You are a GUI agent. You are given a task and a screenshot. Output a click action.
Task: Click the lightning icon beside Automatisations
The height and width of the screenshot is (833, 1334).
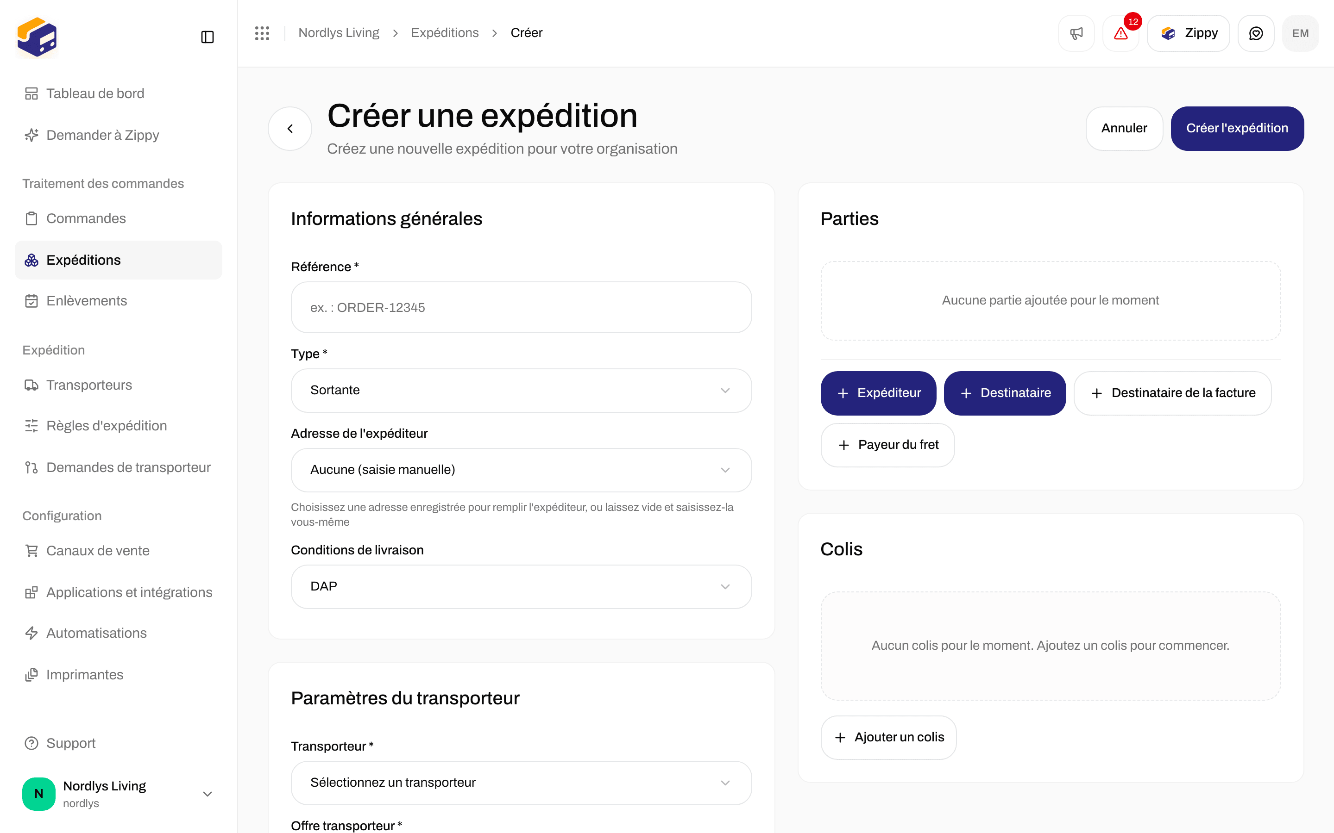(x=31, y=633)
